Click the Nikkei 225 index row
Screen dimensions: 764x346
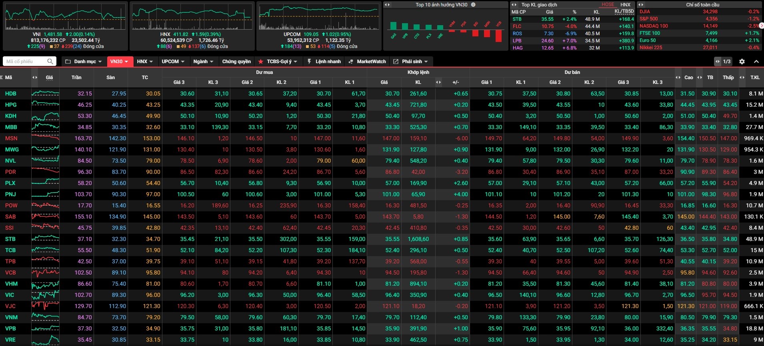click(699, 48)
